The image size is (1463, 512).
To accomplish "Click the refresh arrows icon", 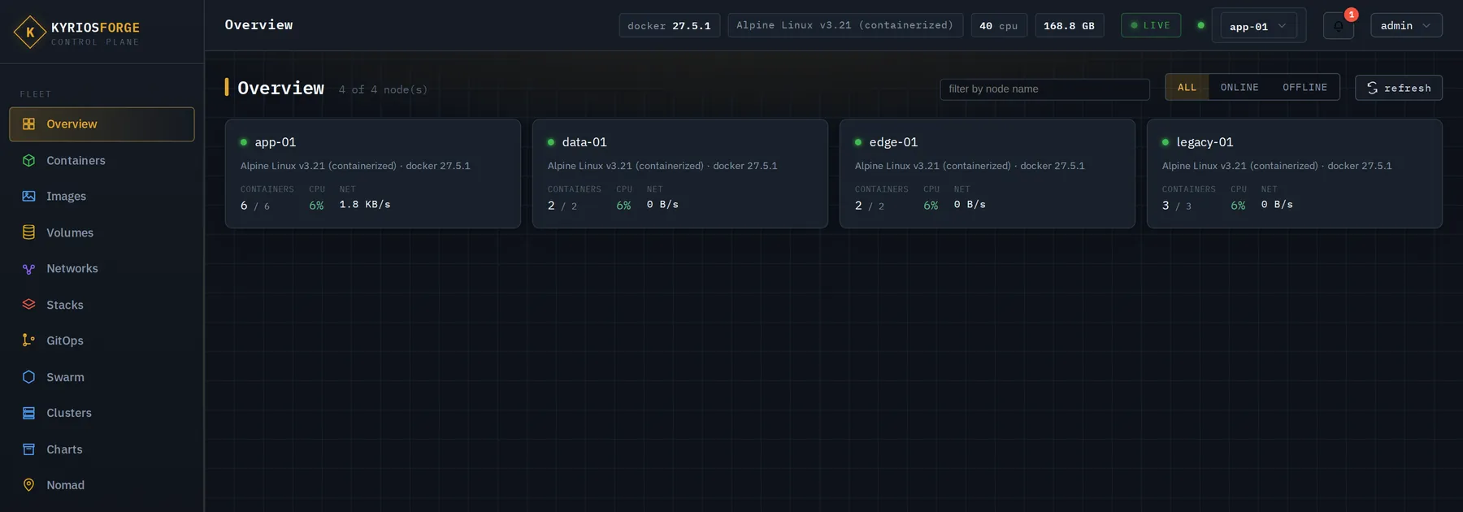I will click(1372, 88).
